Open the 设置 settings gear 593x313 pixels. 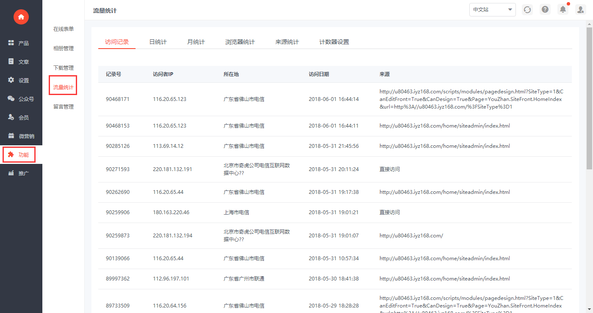point(11,80)
